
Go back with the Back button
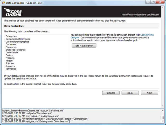(x=130, y=93)
